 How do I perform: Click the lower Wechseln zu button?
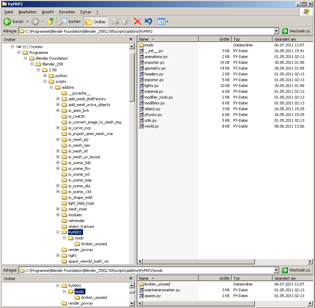(x=296, y=270)
